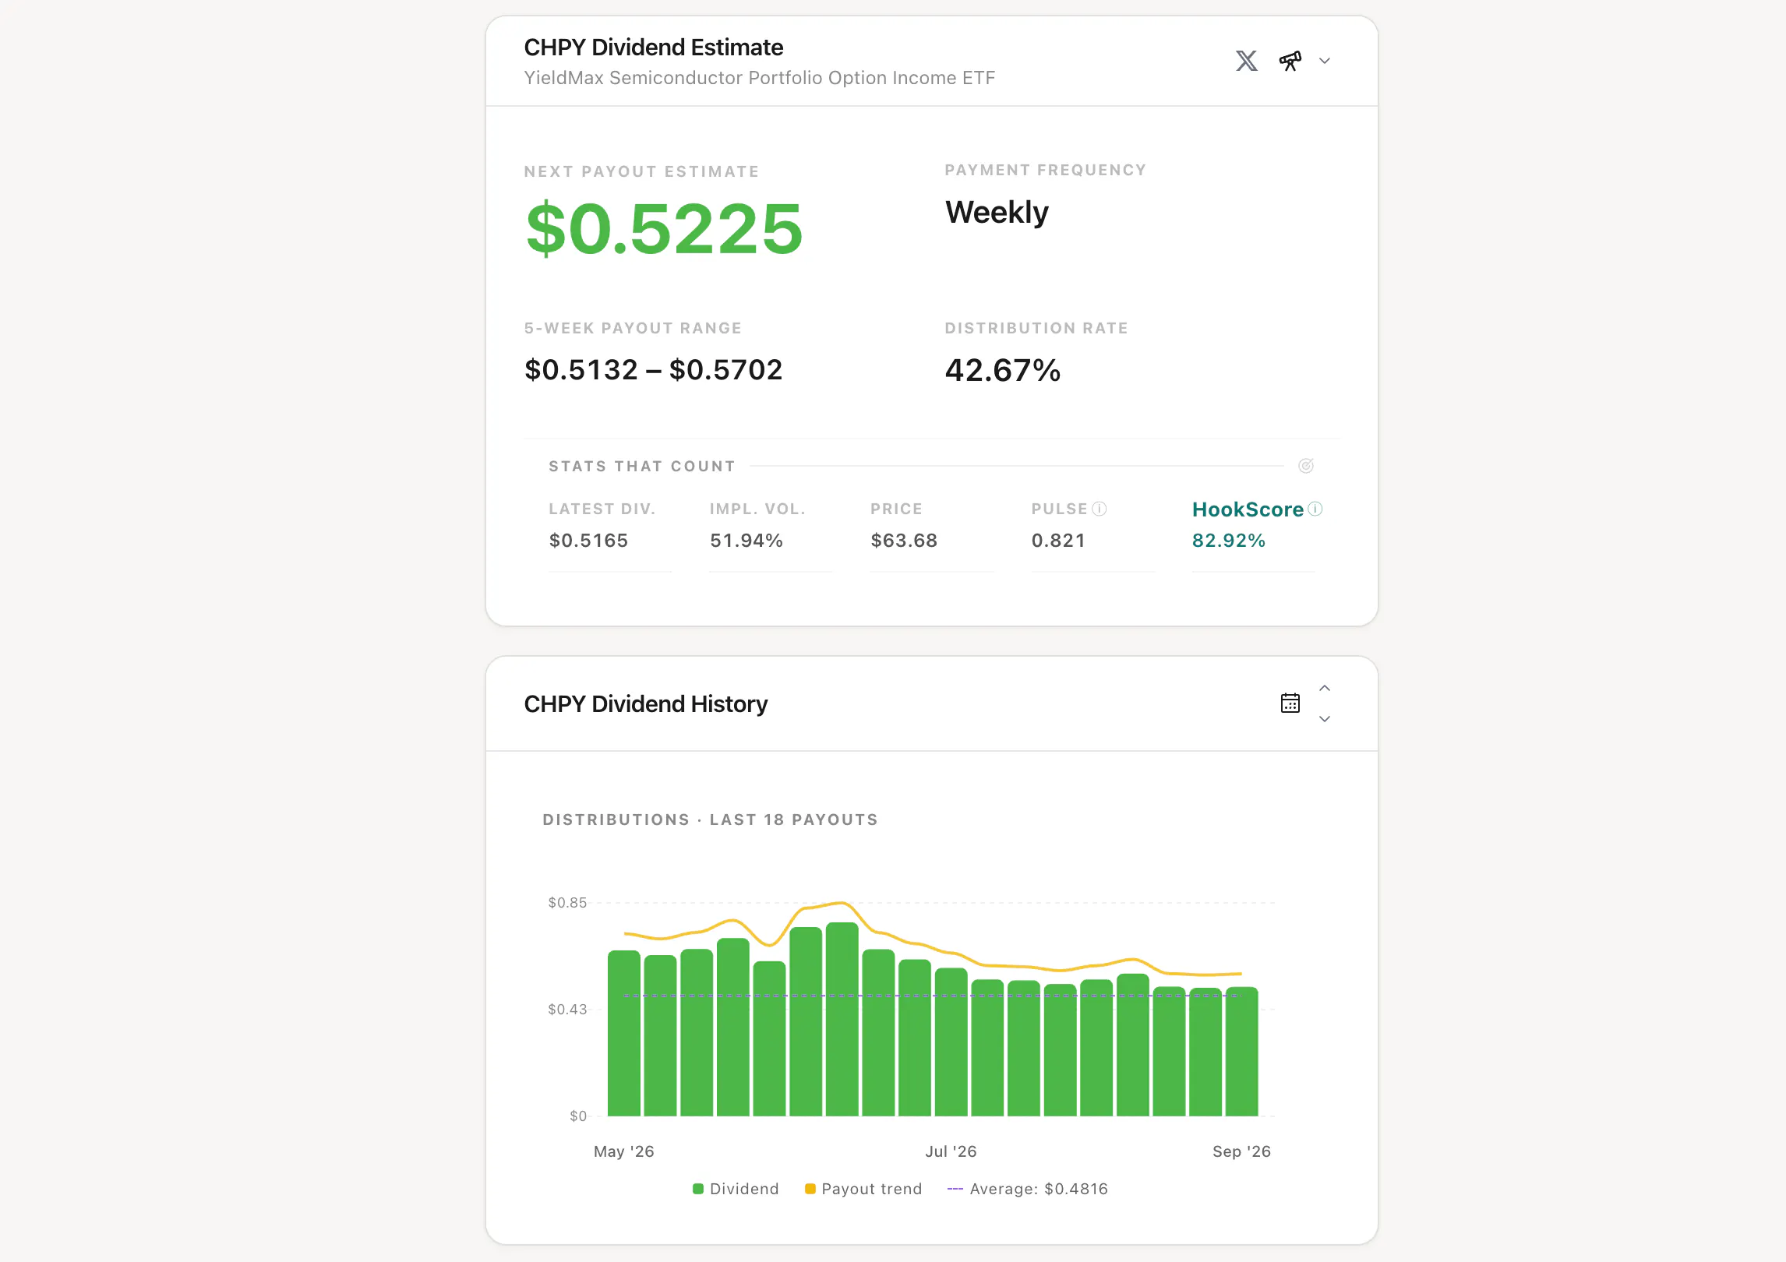Screen dimensions: 1786x1262
Task: Click the YieldMax Semiconductor Portfolio Option Income ETF subtitle
Action: pos(759,78)
